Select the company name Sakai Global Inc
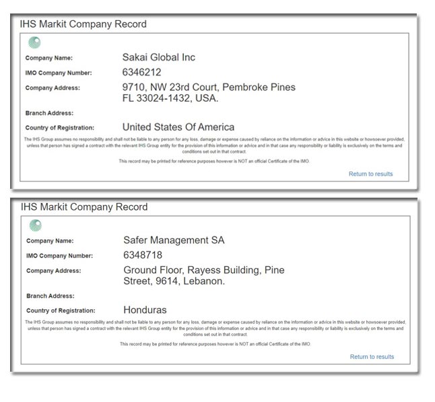The image size is (435, 402). click(159, 57)
